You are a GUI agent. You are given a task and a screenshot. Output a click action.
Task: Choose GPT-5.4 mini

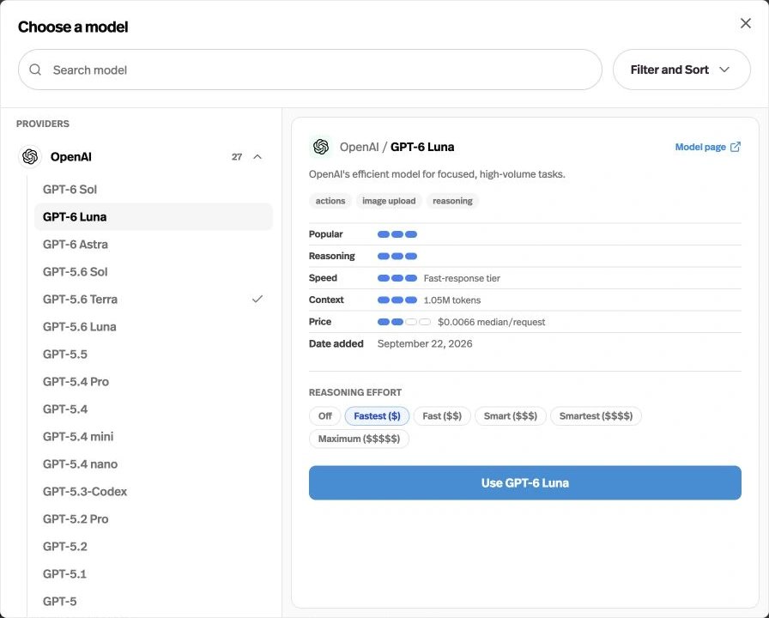click(153, 437)
